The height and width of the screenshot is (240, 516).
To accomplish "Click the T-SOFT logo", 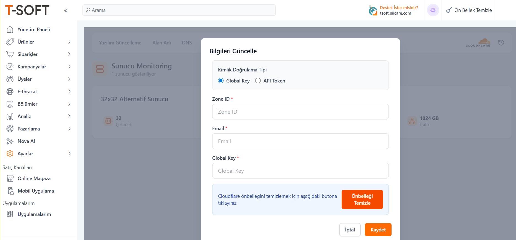I will [x=27, y=10].
